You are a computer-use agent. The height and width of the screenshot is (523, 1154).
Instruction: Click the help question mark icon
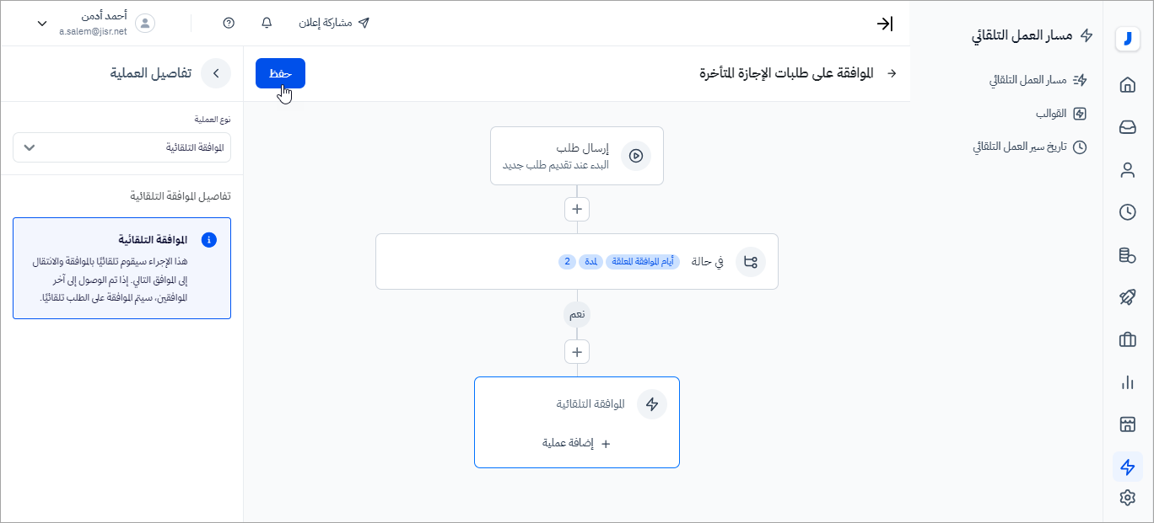229,23
